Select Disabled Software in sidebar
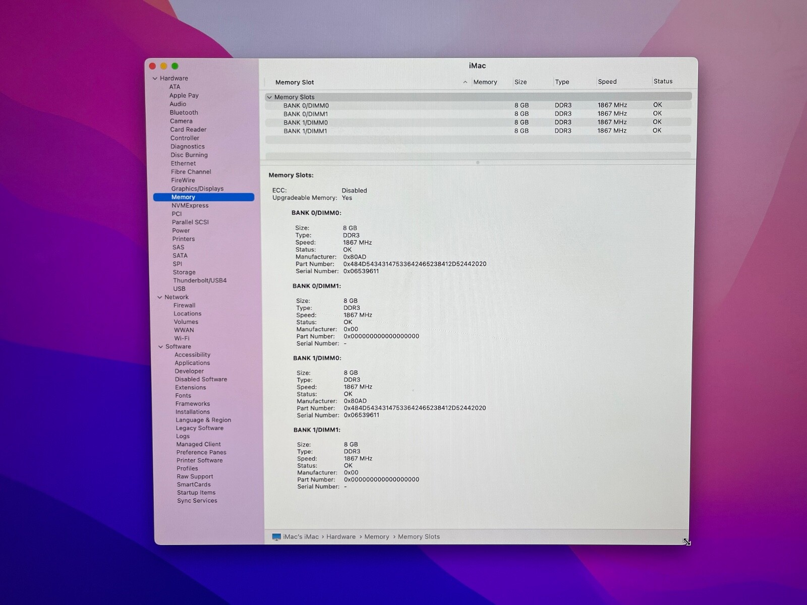Screen dimensions: 807x605 201,380
